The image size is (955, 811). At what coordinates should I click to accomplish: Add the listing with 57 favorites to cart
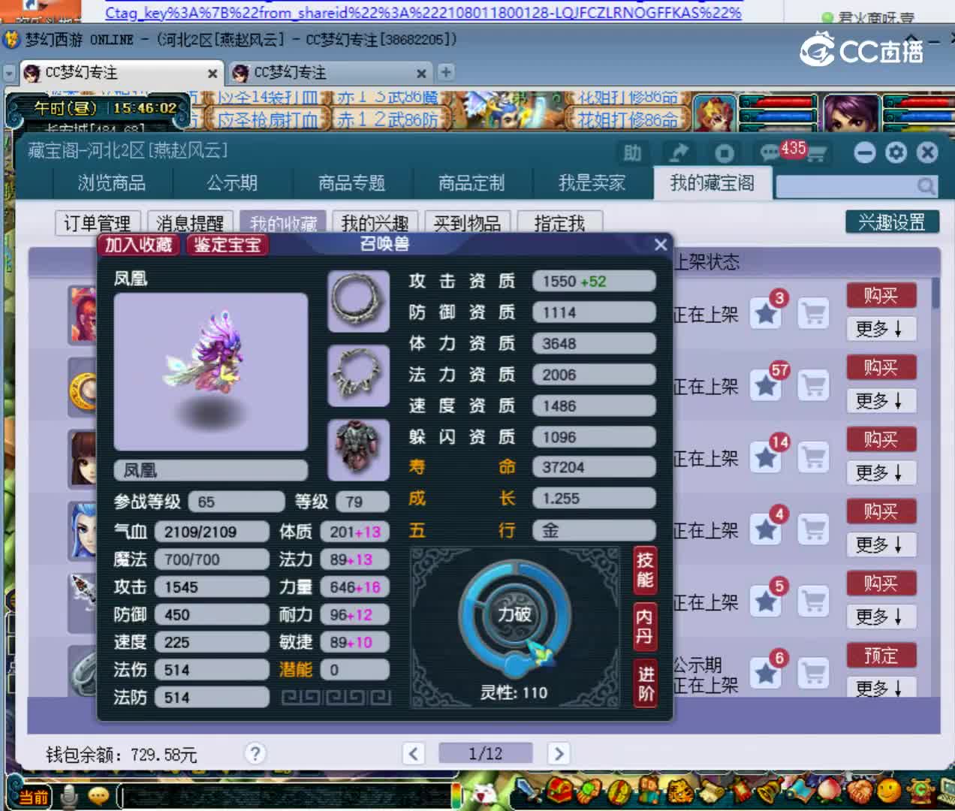pos(813,386)
